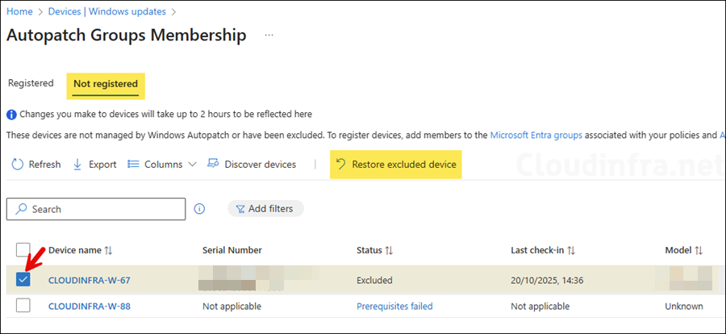Click the blue information icon by changes notice
This screenshot has width=726, height=334.
(11, 114)
